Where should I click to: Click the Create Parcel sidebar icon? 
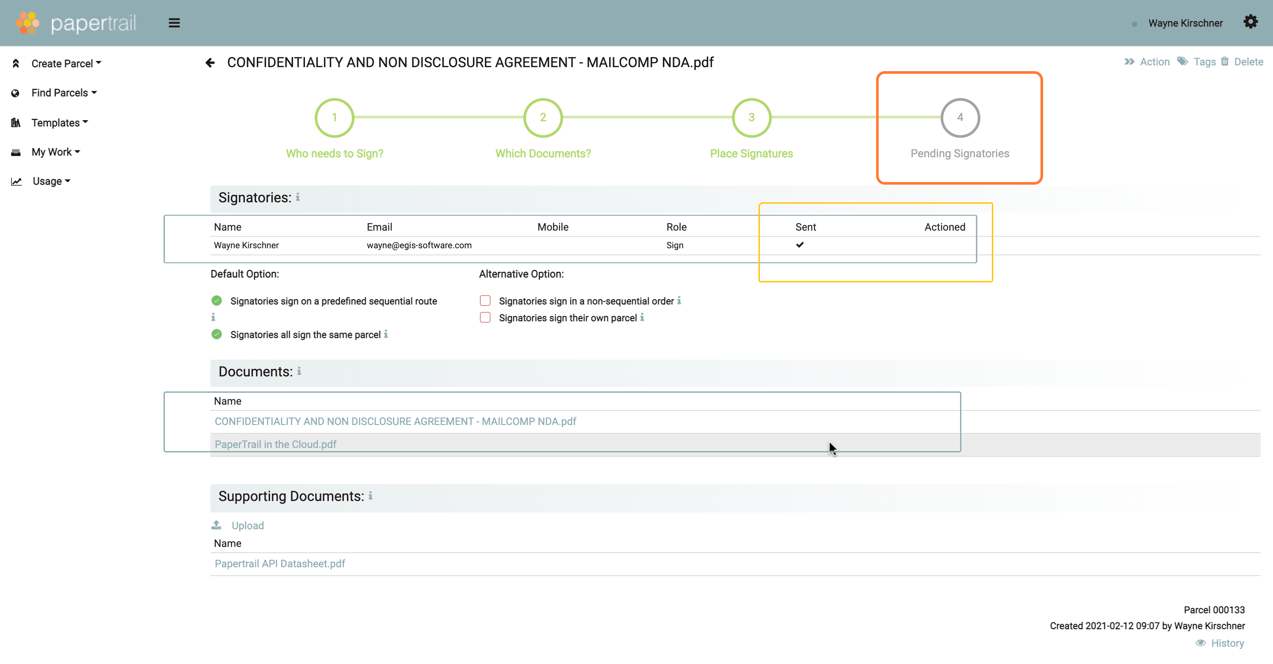16,63
